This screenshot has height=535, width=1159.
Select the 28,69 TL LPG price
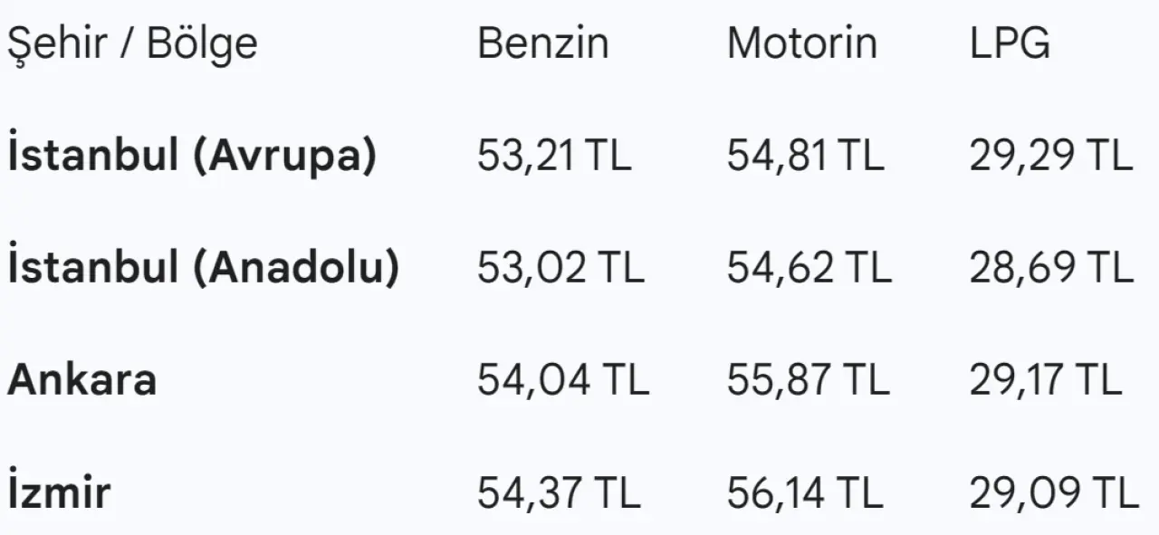coord(1051,268)
